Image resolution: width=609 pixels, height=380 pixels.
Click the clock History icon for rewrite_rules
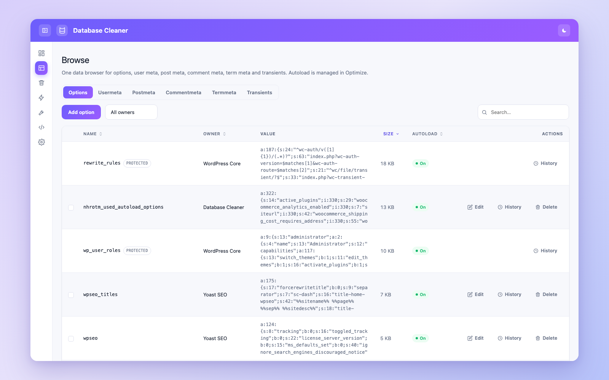[x=536, y=163]
